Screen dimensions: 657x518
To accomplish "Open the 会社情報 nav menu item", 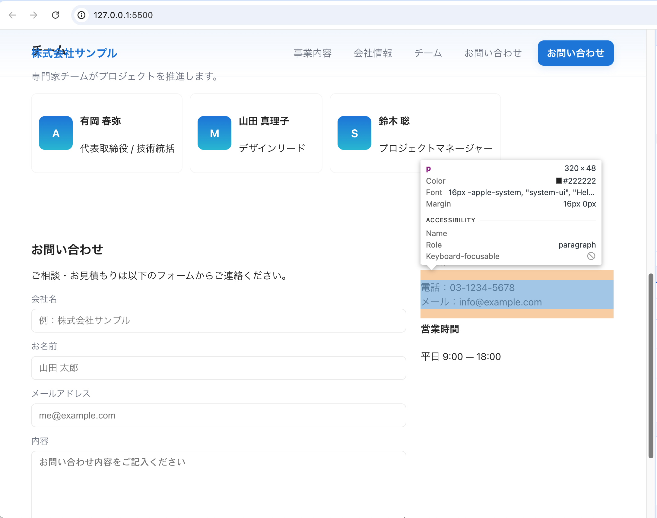I will (x=373, y=53).
